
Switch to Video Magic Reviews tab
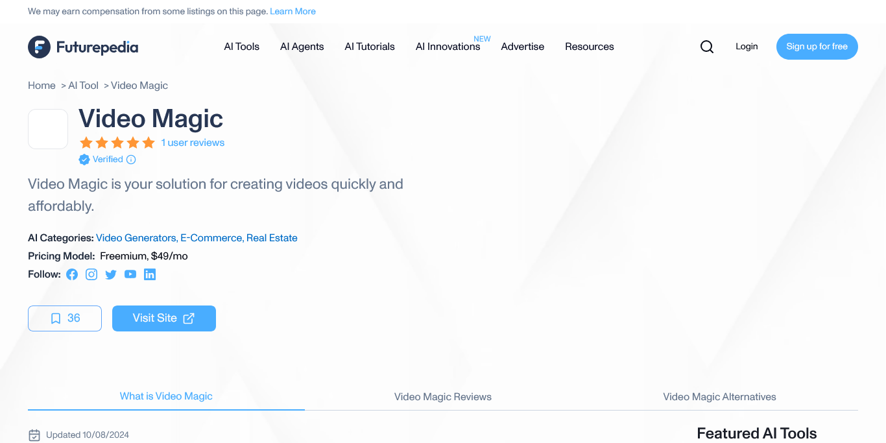coord(443,397)
